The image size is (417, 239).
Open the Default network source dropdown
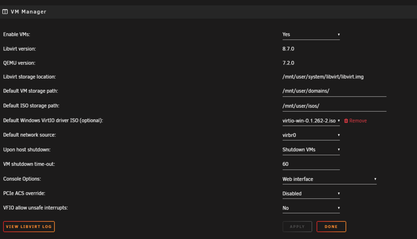point(311,135)
